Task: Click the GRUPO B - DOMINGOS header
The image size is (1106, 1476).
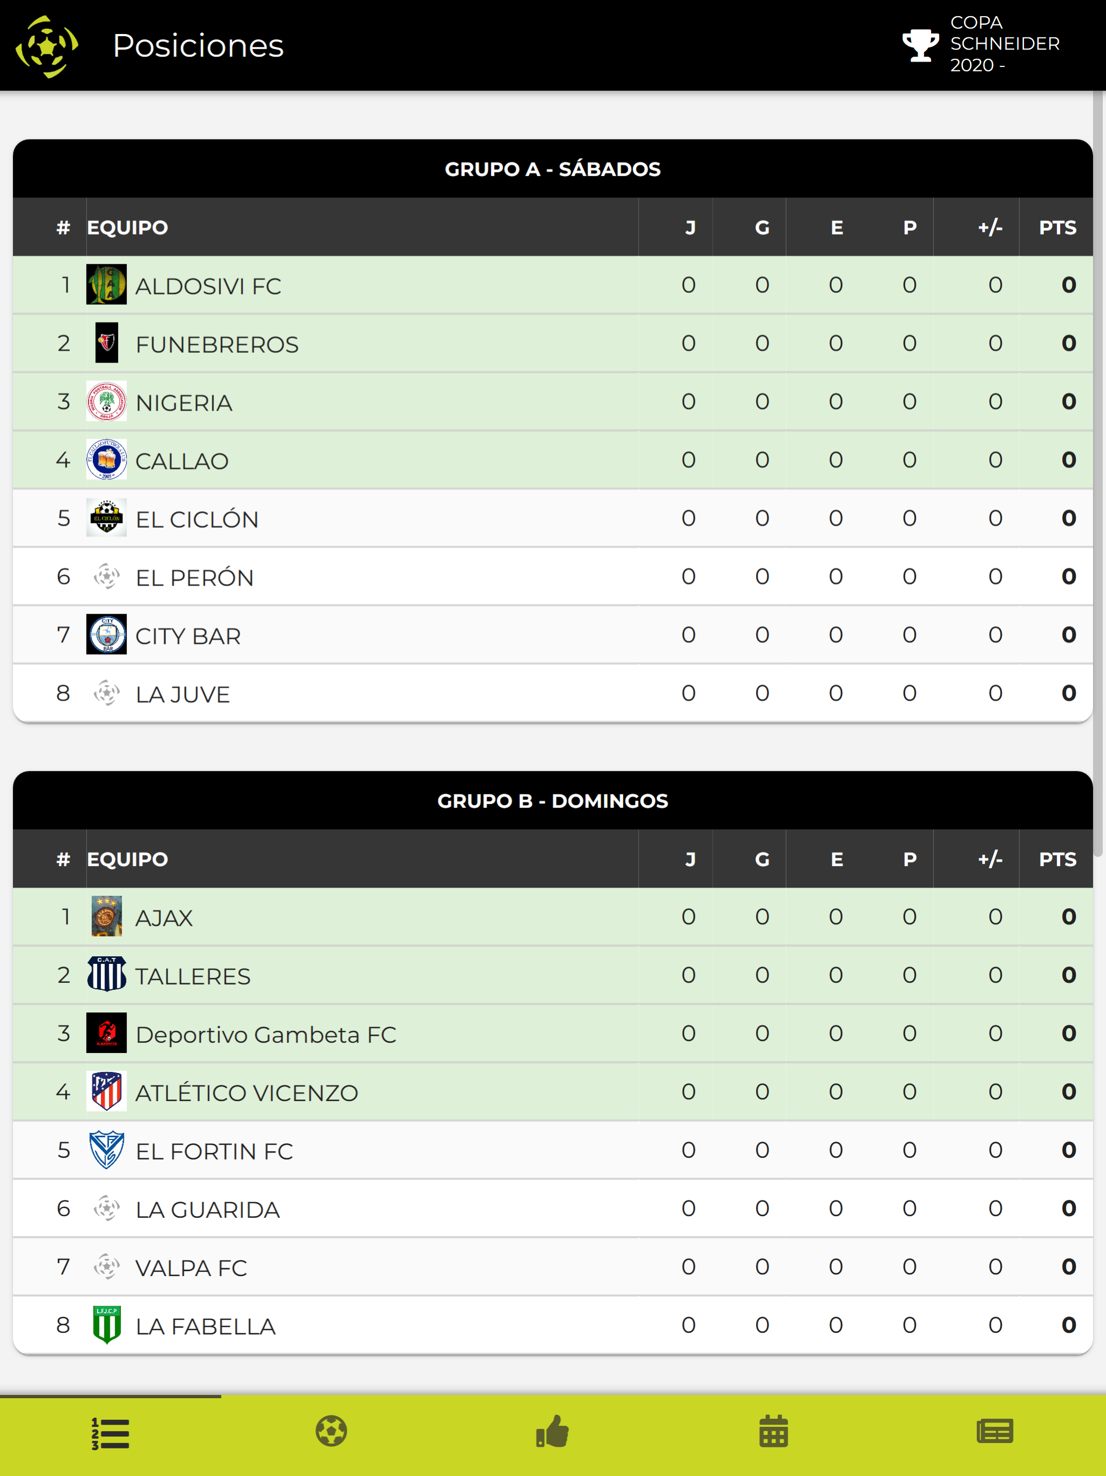Action: pos(552,801)
